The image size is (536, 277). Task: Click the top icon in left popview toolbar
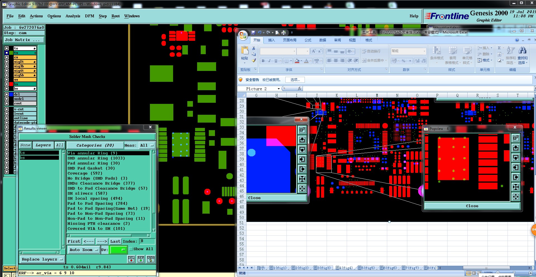(302, 130)
